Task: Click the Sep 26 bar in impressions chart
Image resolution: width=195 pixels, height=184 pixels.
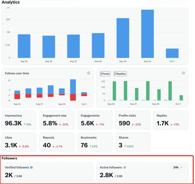Action: point(49,47)
